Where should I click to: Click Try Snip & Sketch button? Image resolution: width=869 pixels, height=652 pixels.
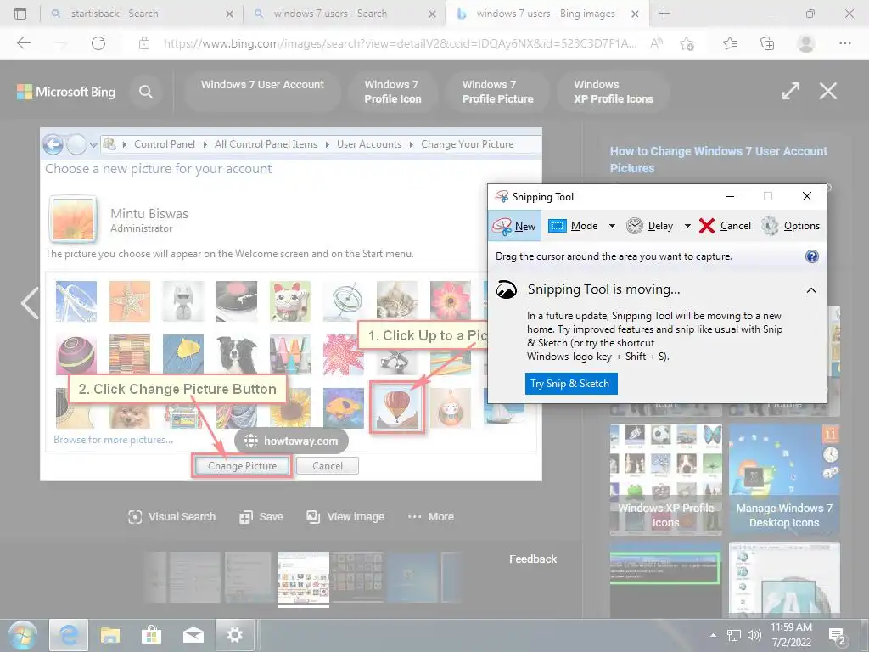coord(570,384)
